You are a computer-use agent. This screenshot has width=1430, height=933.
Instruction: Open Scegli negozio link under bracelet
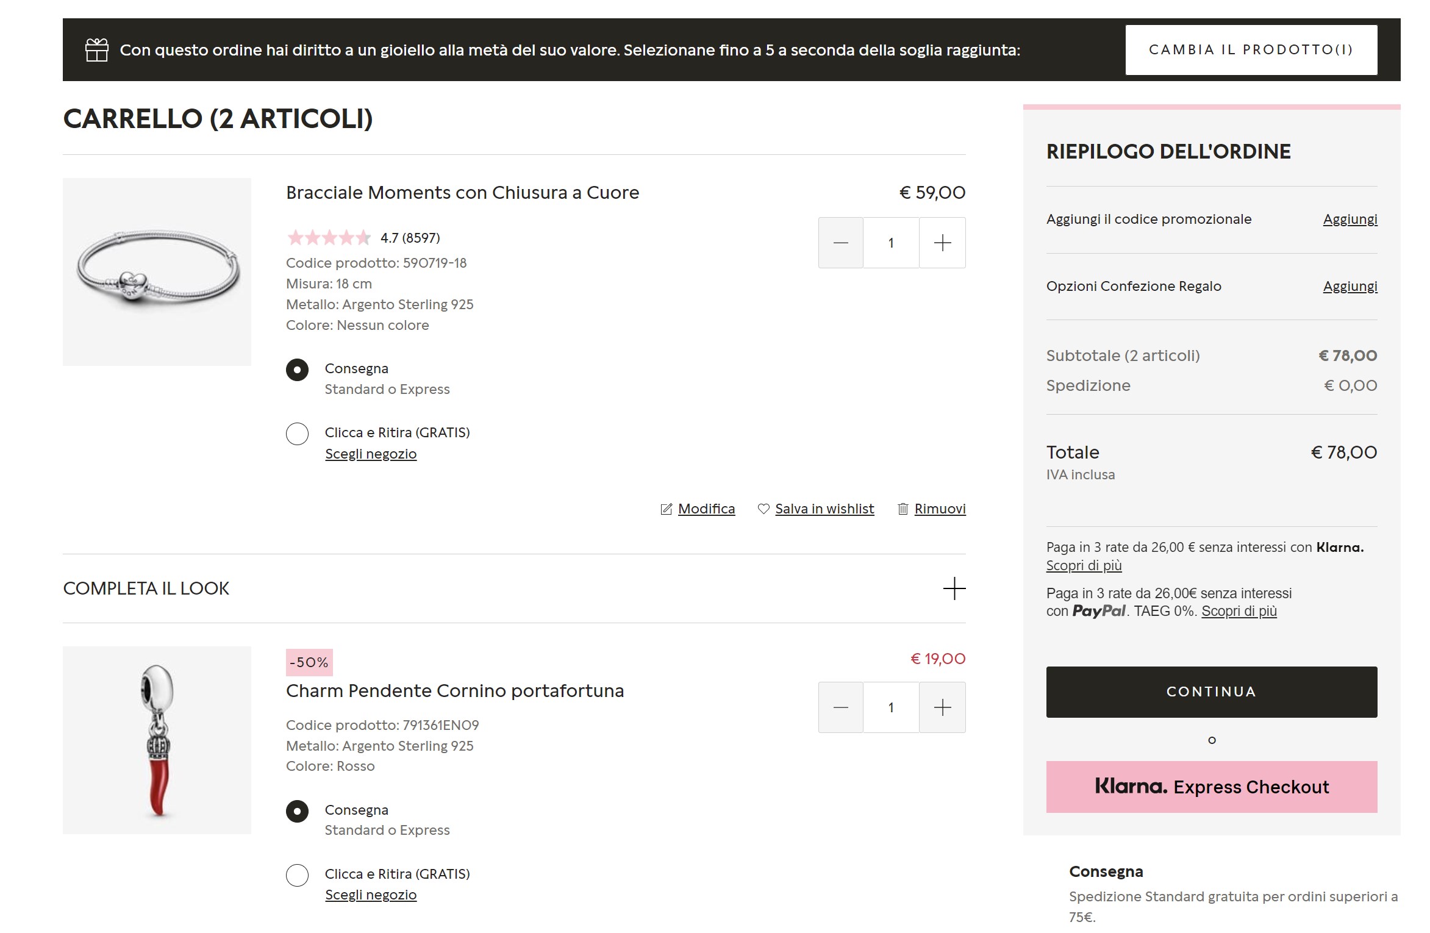371,454
